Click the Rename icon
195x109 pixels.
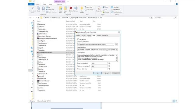tap(76, 8)
